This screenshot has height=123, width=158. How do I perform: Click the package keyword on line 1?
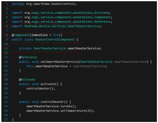click(x=18, y=4)
